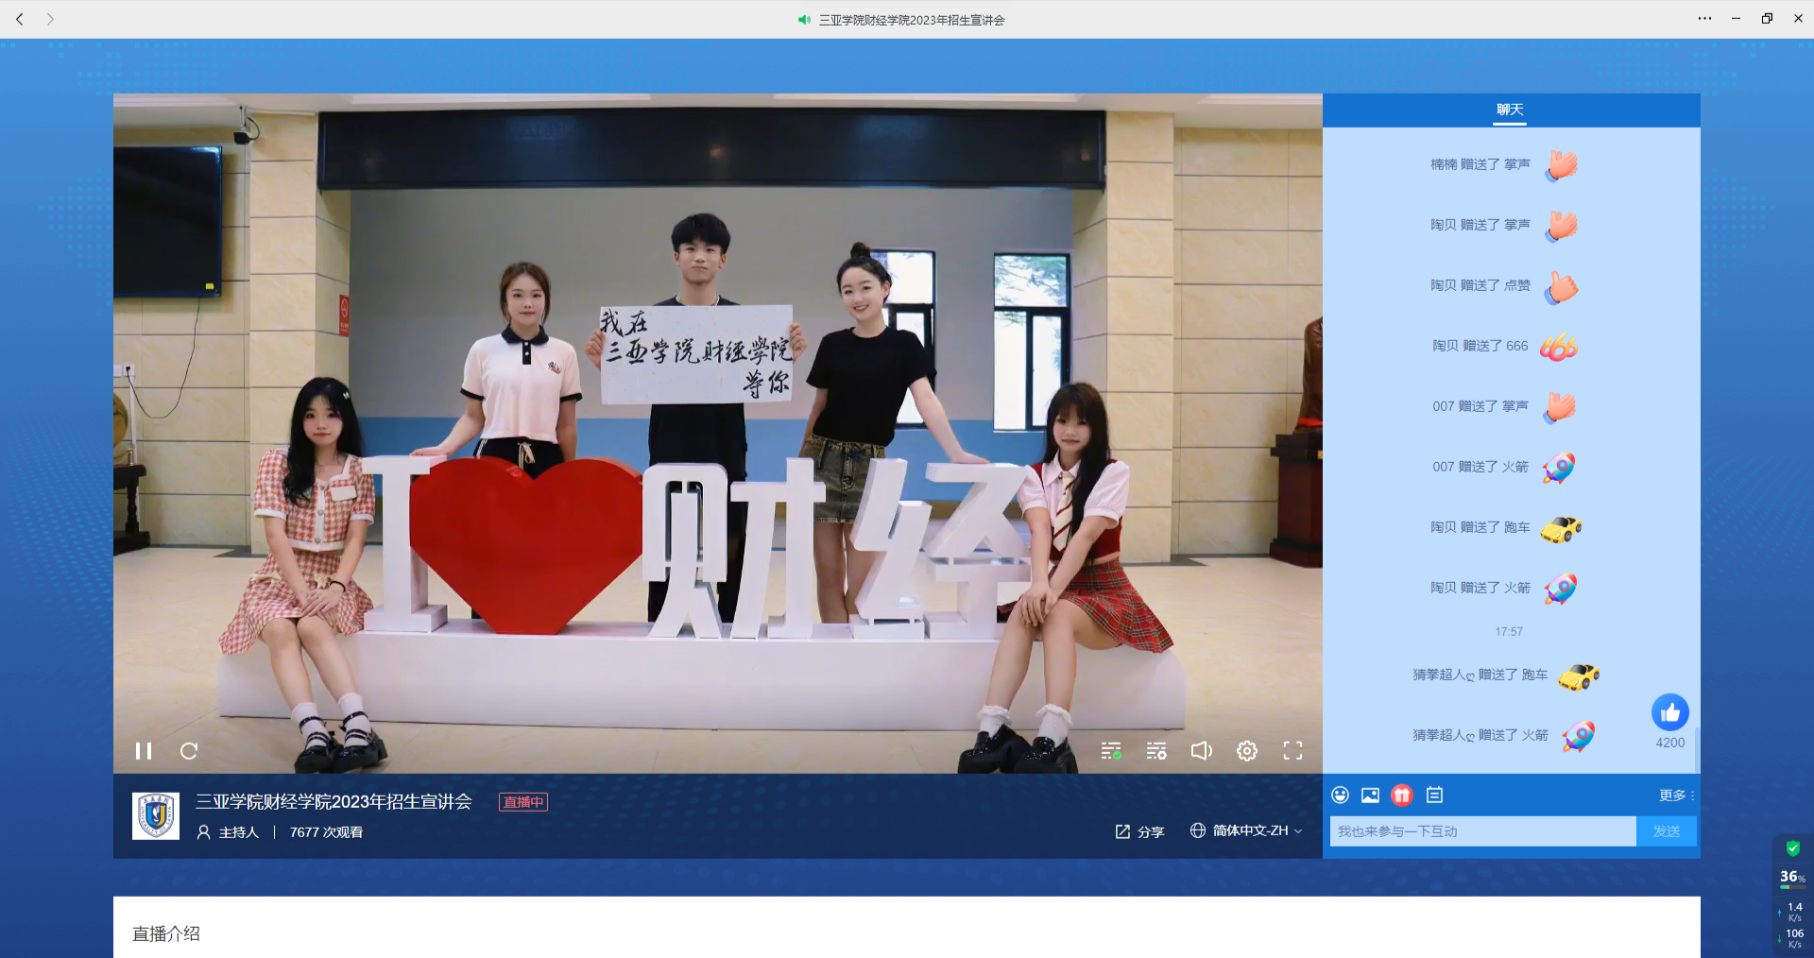
Task: Send an image via the picture icon
Action: point(1370,795)
